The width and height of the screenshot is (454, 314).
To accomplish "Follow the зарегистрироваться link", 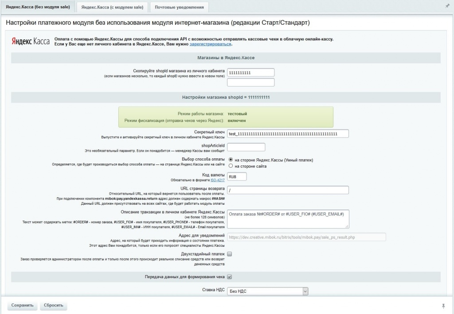I will point(210,44).
